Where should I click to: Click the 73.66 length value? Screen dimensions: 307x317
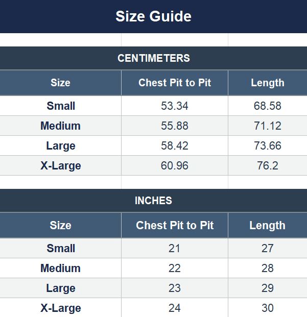[267, 145]
